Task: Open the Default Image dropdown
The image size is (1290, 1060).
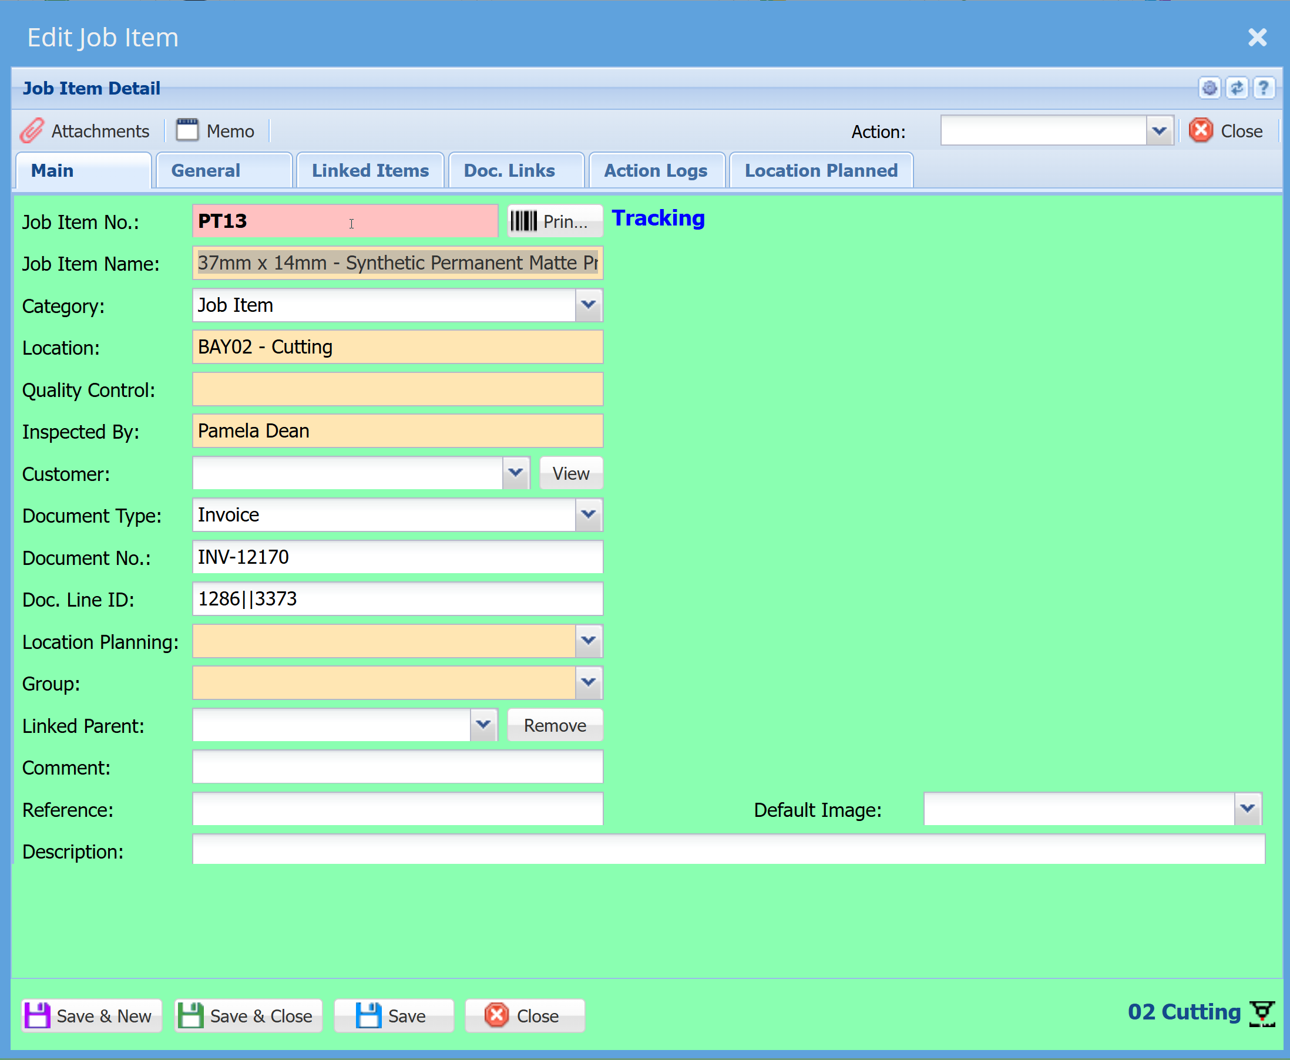Action: point(1248,809)
